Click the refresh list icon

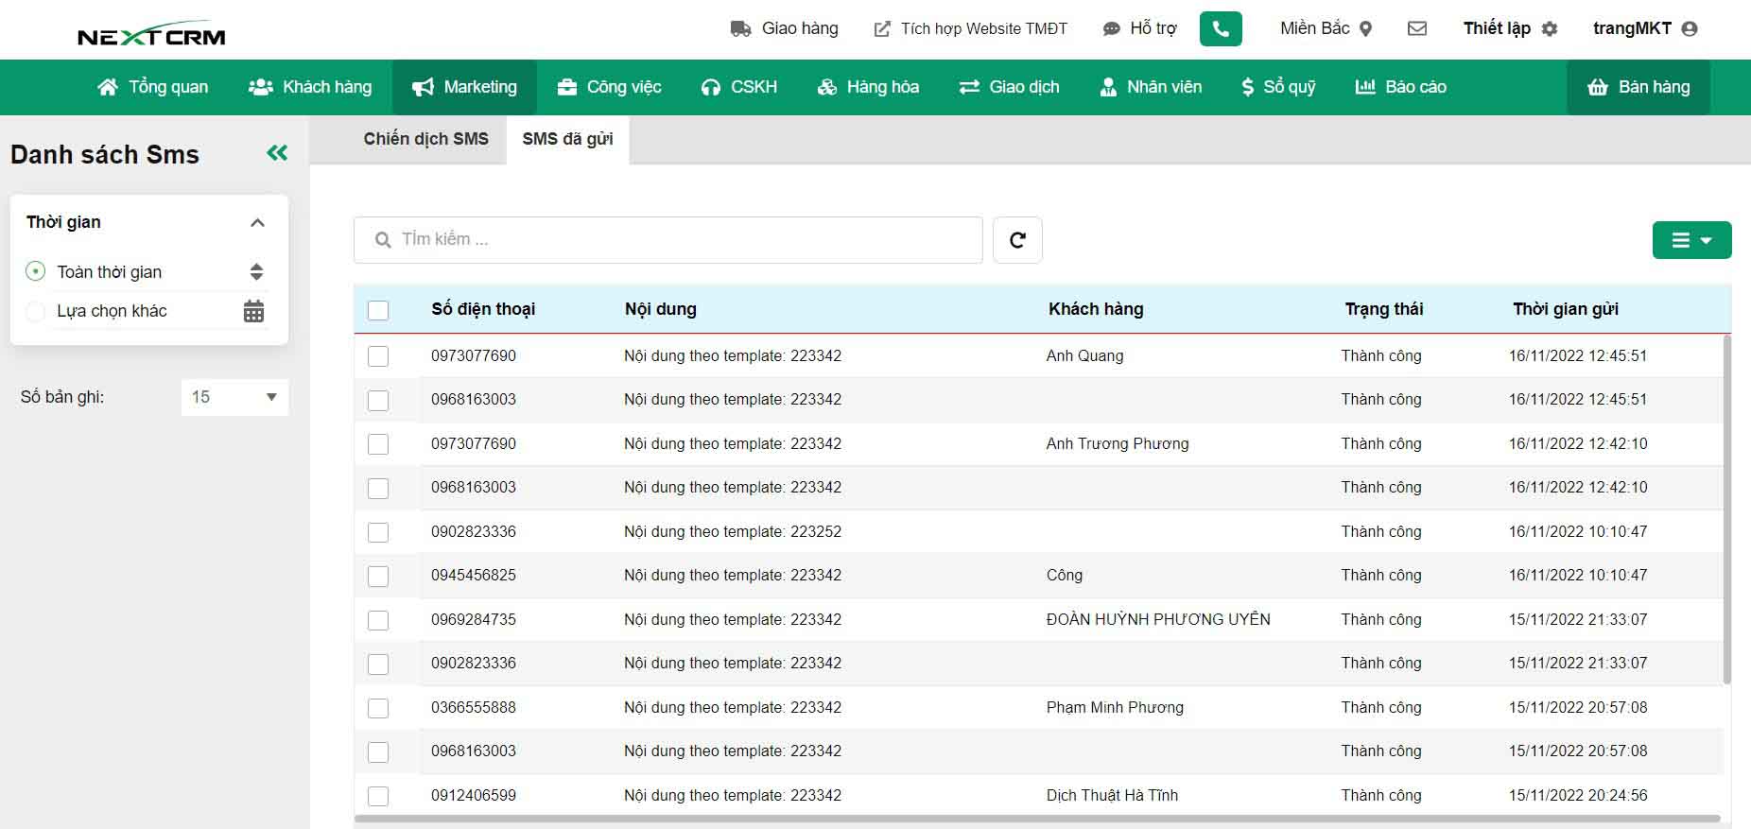[1017, 240]
